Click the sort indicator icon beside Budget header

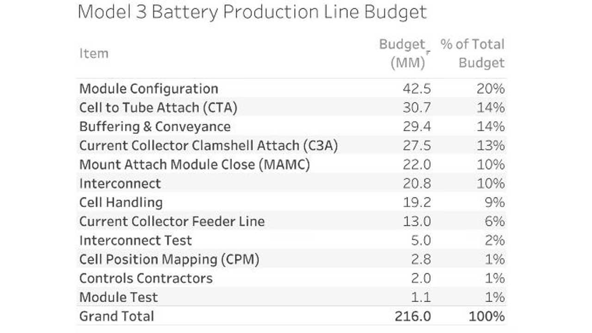428,52
